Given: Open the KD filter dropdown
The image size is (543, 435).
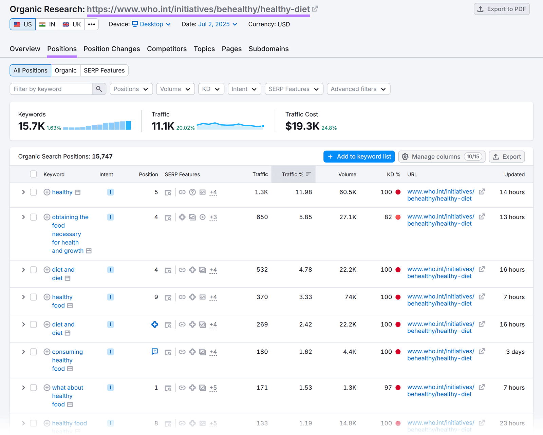Looking at the screenshot, I should pos(211,89).
